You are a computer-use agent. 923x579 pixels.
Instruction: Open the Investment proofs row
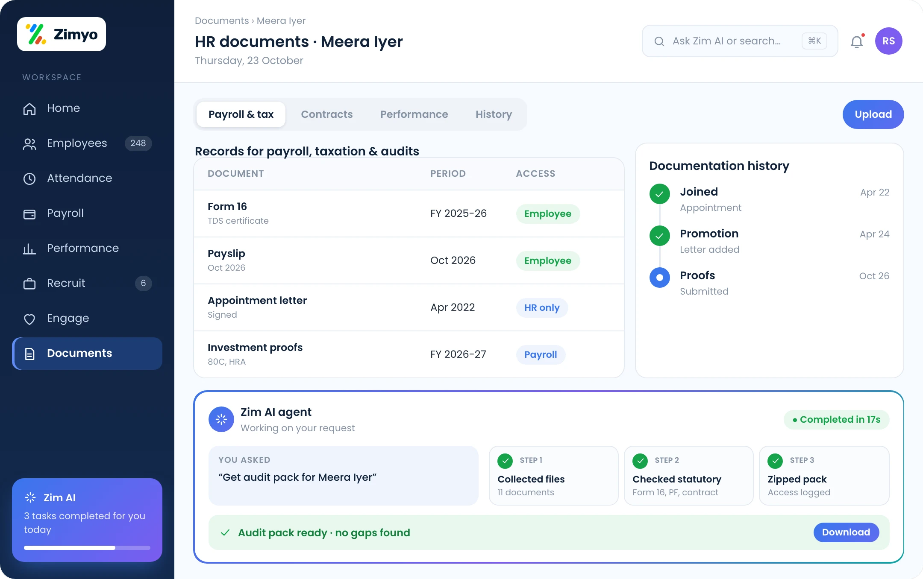pyautogui.click(x=409, y=354)
